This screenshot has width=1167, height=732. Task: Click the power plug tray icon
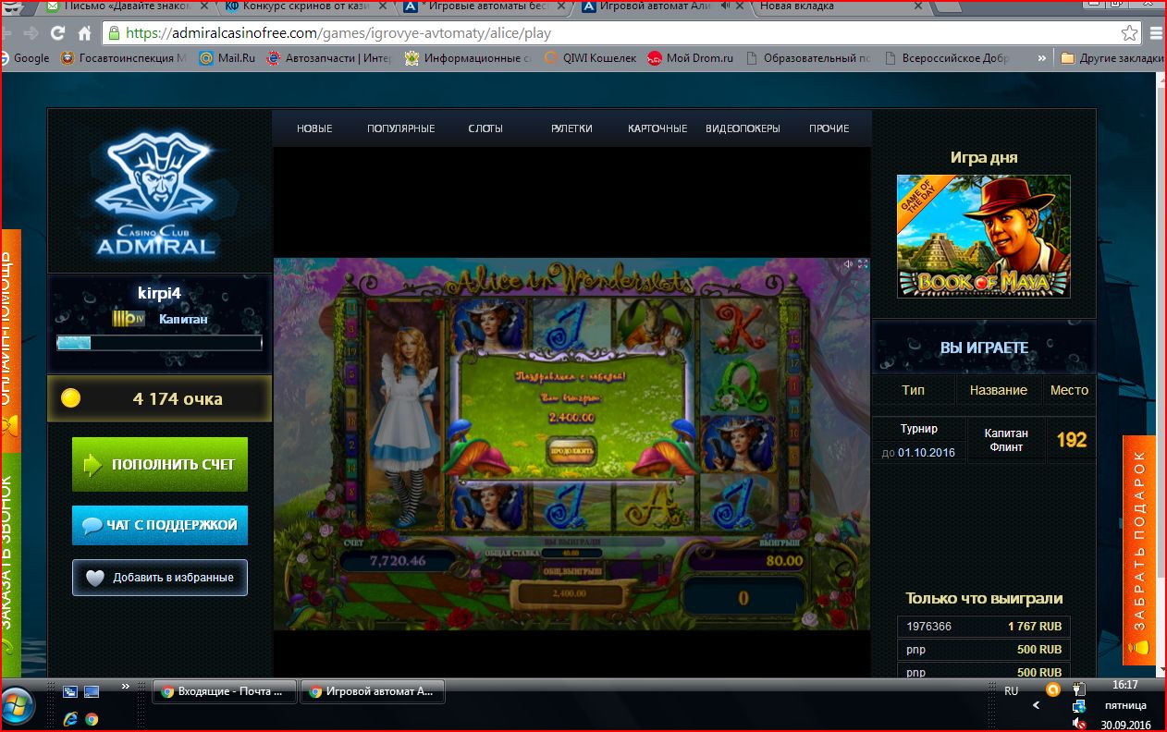point(1079,689)
